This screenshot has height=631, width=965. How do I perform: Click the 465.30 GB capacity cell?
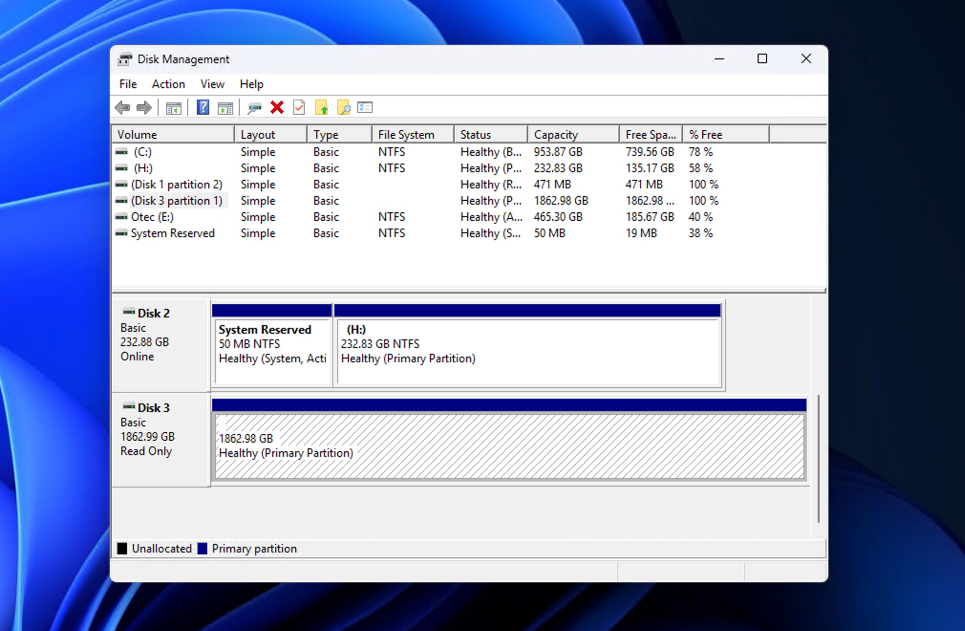(558, 217)
